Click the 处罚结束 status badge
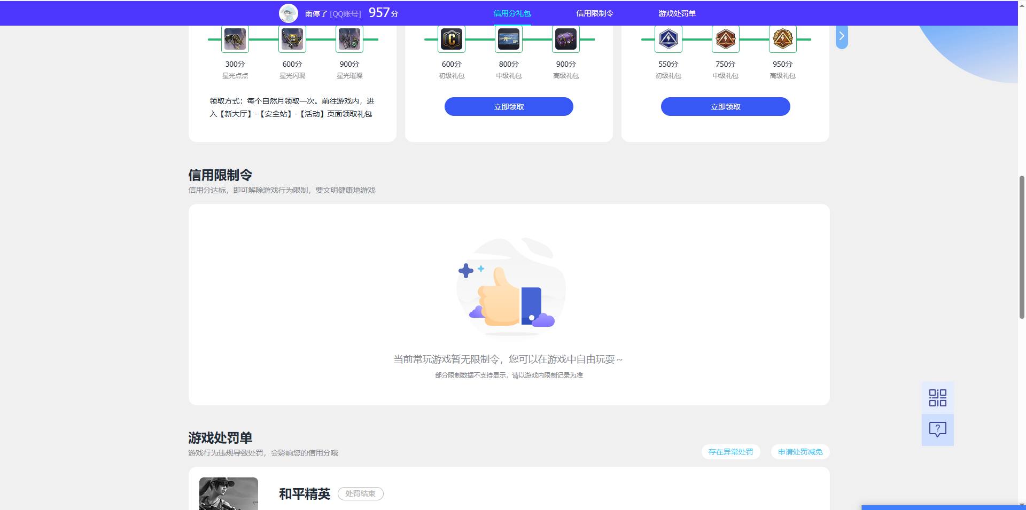 click(361, 493)
